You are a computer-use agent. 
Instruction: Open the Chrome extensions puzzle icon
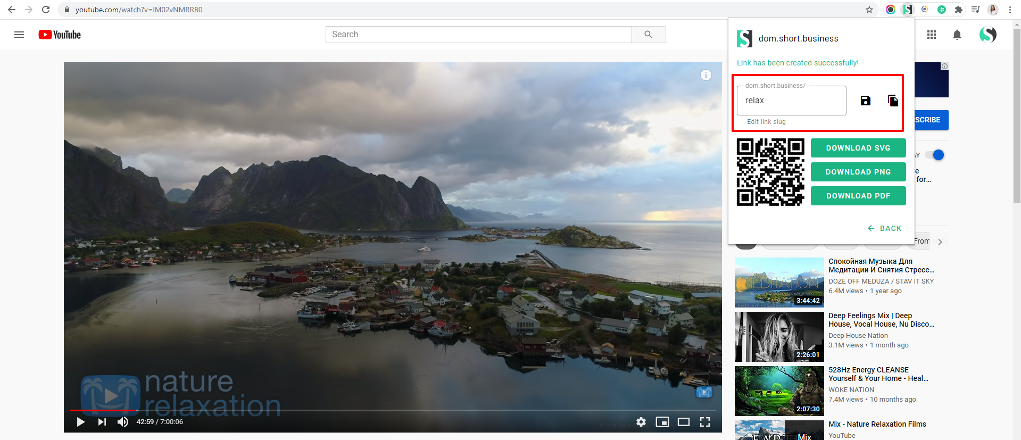click(959, 10)
